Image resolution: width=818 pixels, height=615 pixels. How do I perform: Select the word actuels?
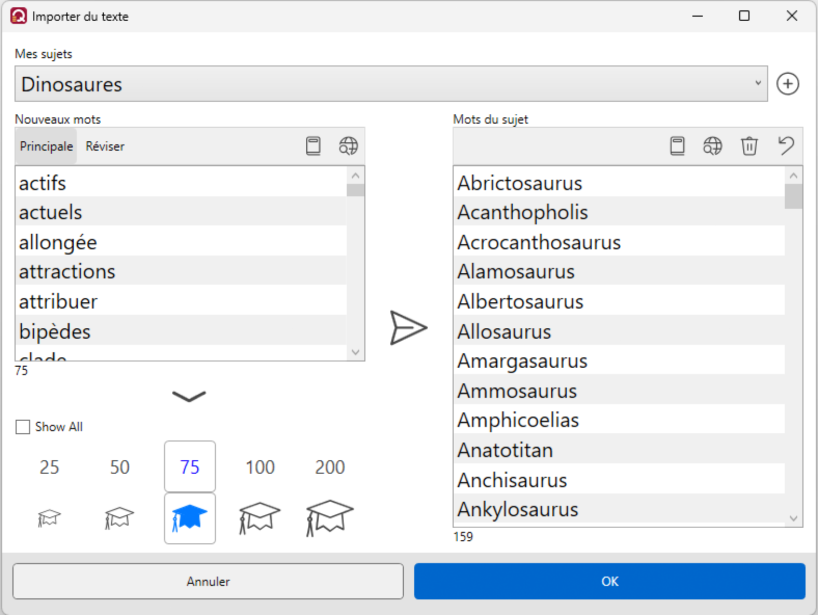(x=181, y=212)
